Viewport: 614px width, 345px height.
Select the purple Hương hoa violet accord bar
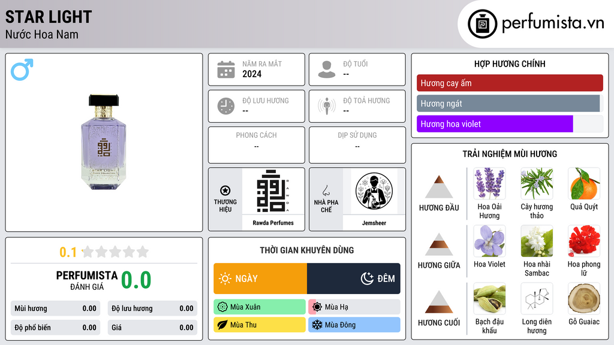point(510,124)
